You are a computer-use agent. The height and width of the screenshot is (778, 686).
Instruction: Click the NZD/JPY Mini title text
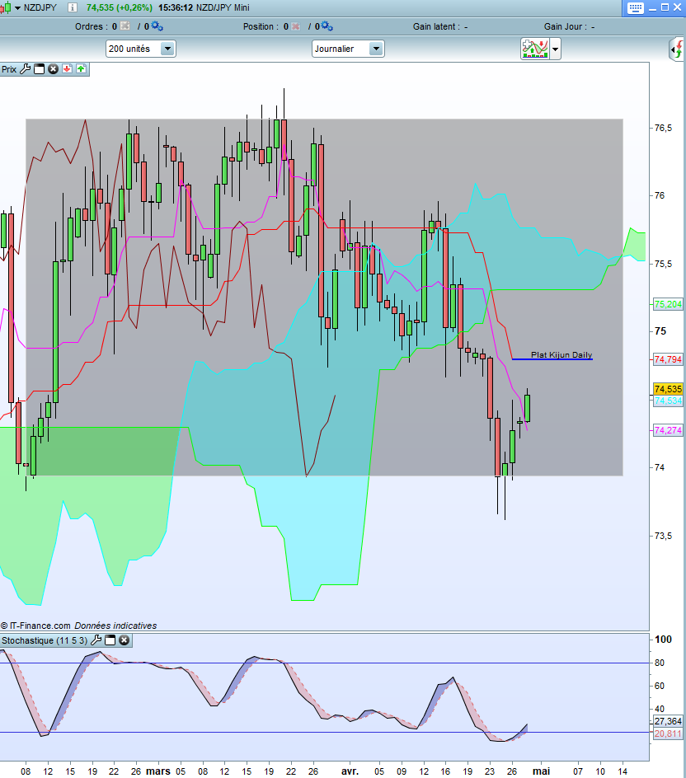[223, 7]
